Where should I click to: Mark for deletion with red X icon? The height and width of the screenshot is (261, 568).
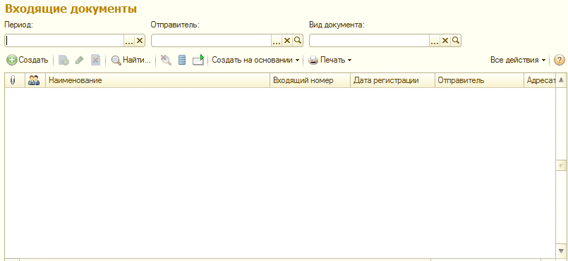(x=95, y=61)
